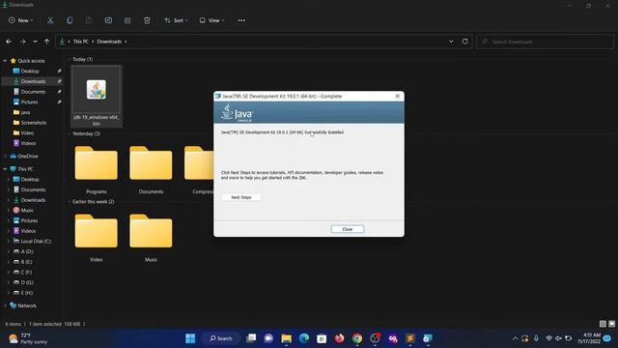Click the Copy icon in Explorer toolbar
This screenshot has width=618, height=348.
pos(70,20)
